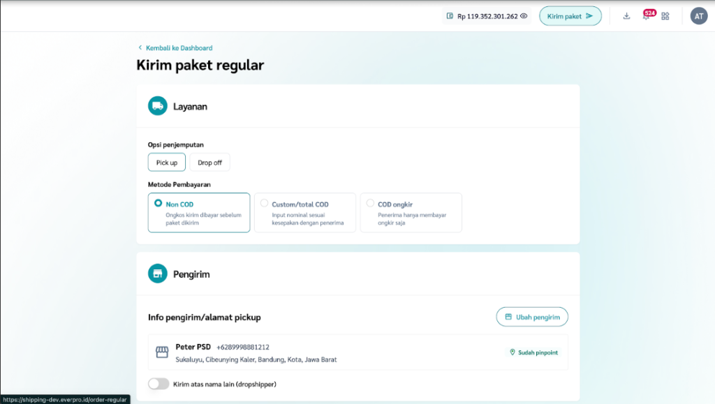Click the Pengirim store icon
The width and height of the screenshot is (715, 404).
coord(158,274)
